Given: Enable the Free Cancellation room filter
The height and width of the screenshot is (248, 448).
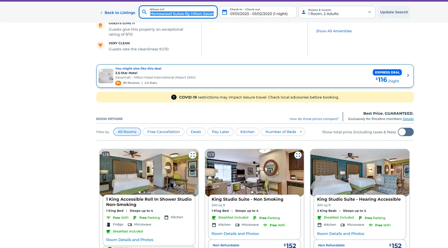Looking at the screenshot, I should coord(163,132).
